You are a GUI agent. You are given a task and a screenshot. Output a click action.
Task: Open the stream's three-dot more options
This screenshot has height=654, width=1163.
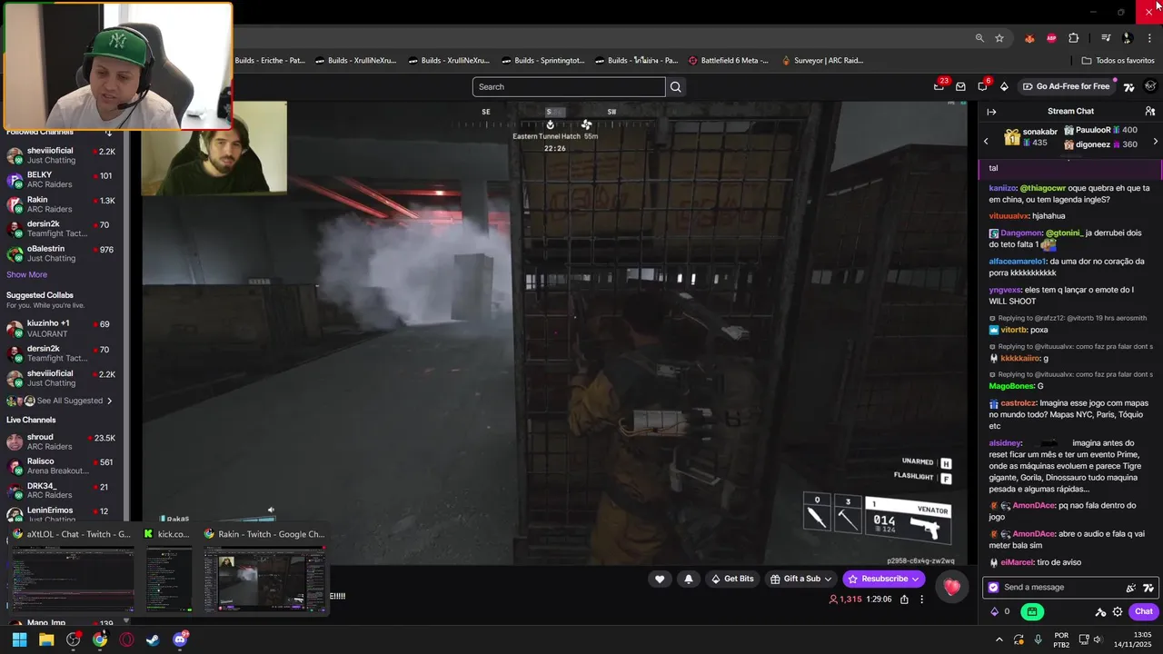[x=921, y=599]
